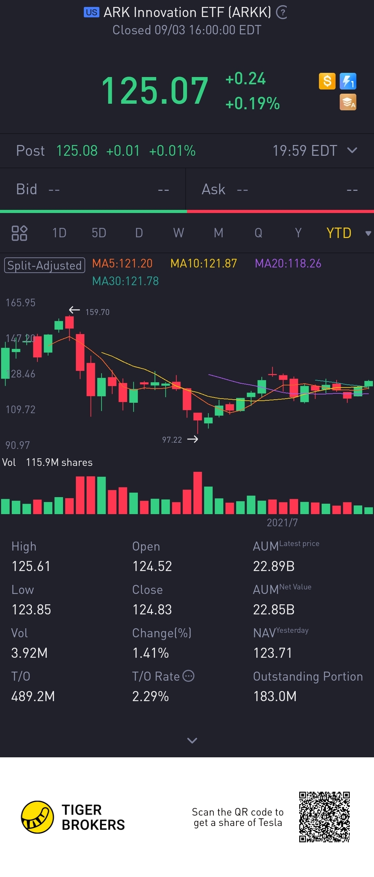Tap the T/O Rate info icon

pos(188,676)
